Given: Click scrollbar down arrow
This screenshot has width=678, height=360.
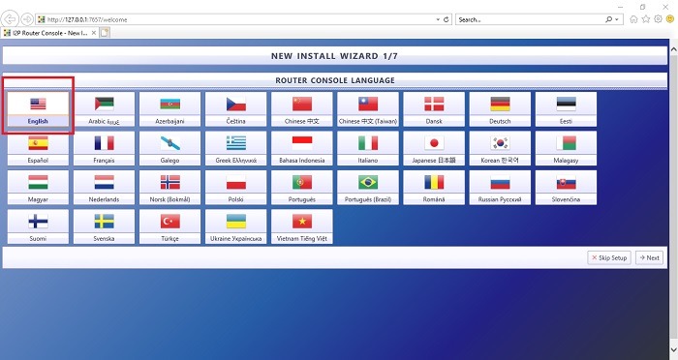Looking at the screenshot, I should pos(674,349).
